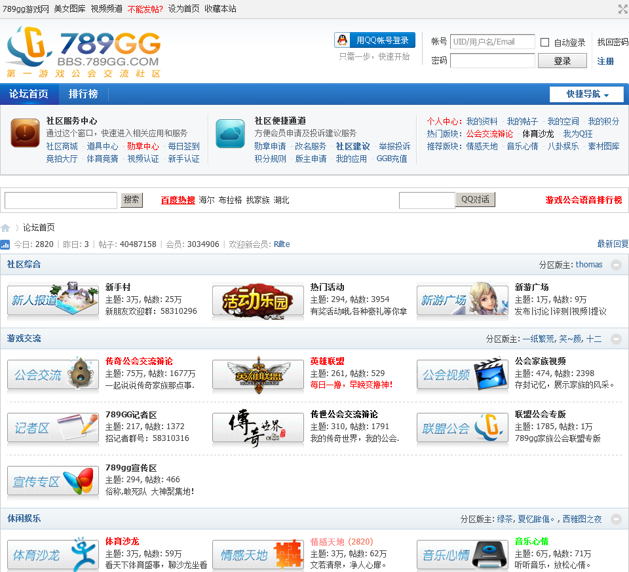Open the GGB充值 link

click(392, 159)
